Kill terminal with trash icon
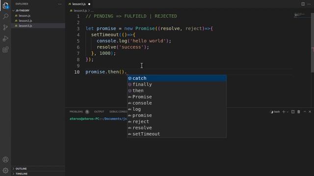 click(299, 112)
